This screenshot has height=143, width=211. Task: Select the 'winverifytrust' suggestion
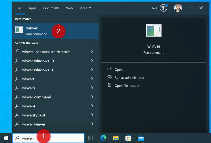[x=55, y=115]
